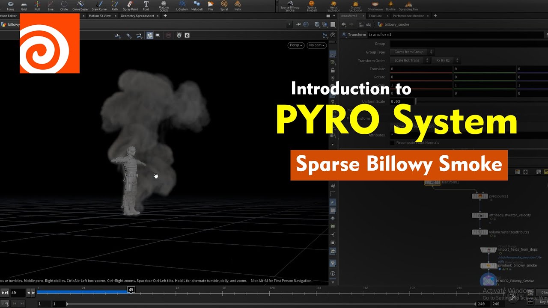Select the Spiral shelf tool

coord(224,6)
